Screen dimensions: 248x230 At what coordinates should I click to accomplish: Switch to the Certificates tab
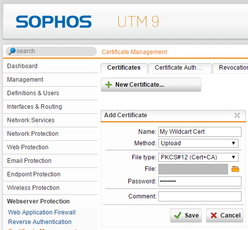124,68
